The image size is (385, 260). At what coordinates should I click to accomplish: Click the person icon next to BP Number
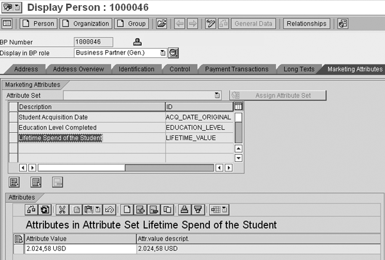(137, 42)
